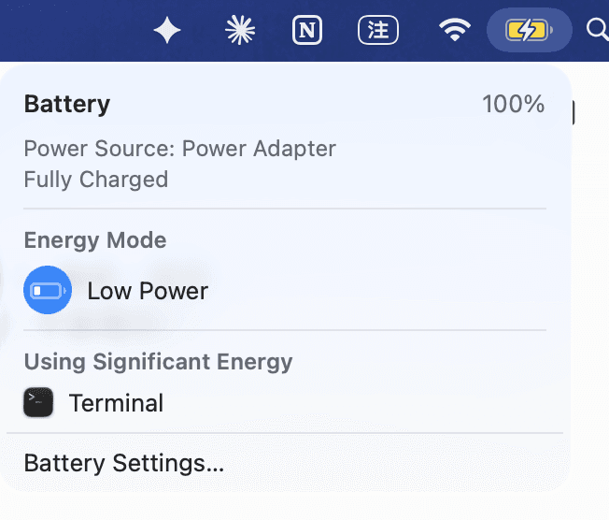Click the Using Significant Energy header

(158, 362)
